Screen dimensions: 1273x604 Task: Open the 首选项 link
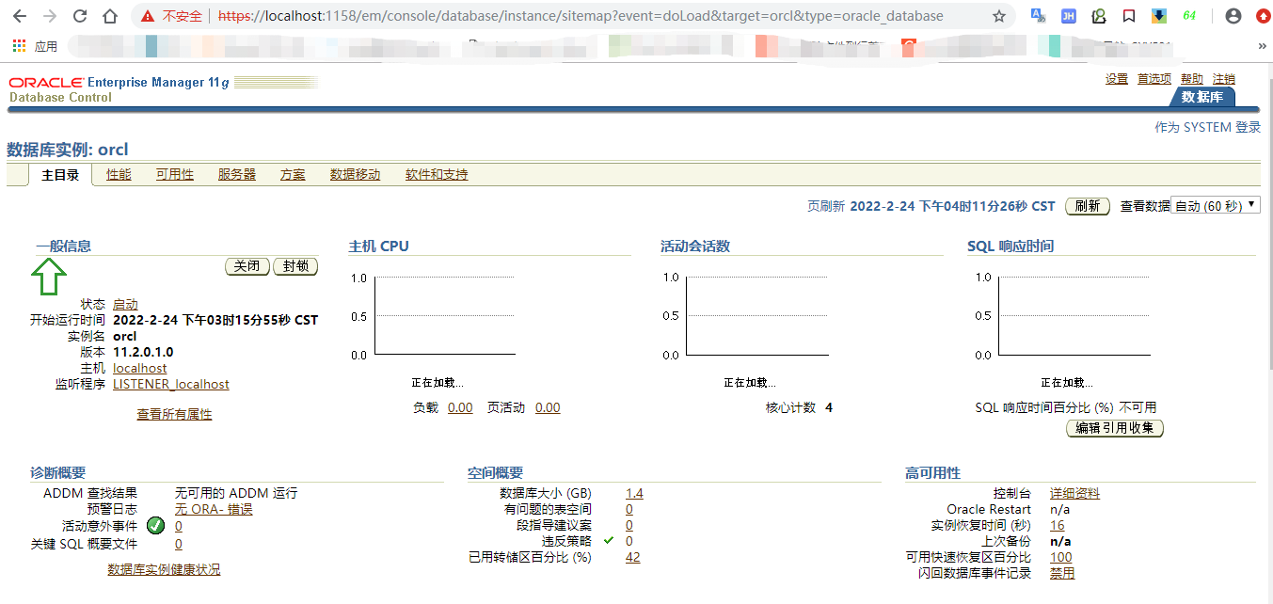pos(1154,79)
